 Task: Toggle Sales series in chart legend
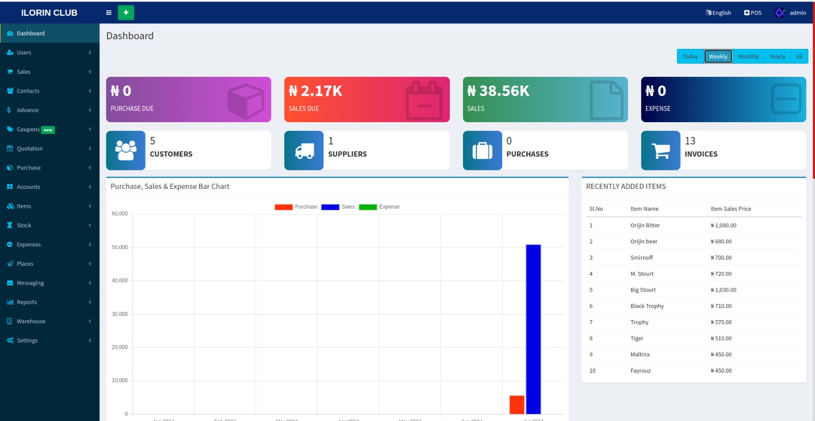(338, 207)
